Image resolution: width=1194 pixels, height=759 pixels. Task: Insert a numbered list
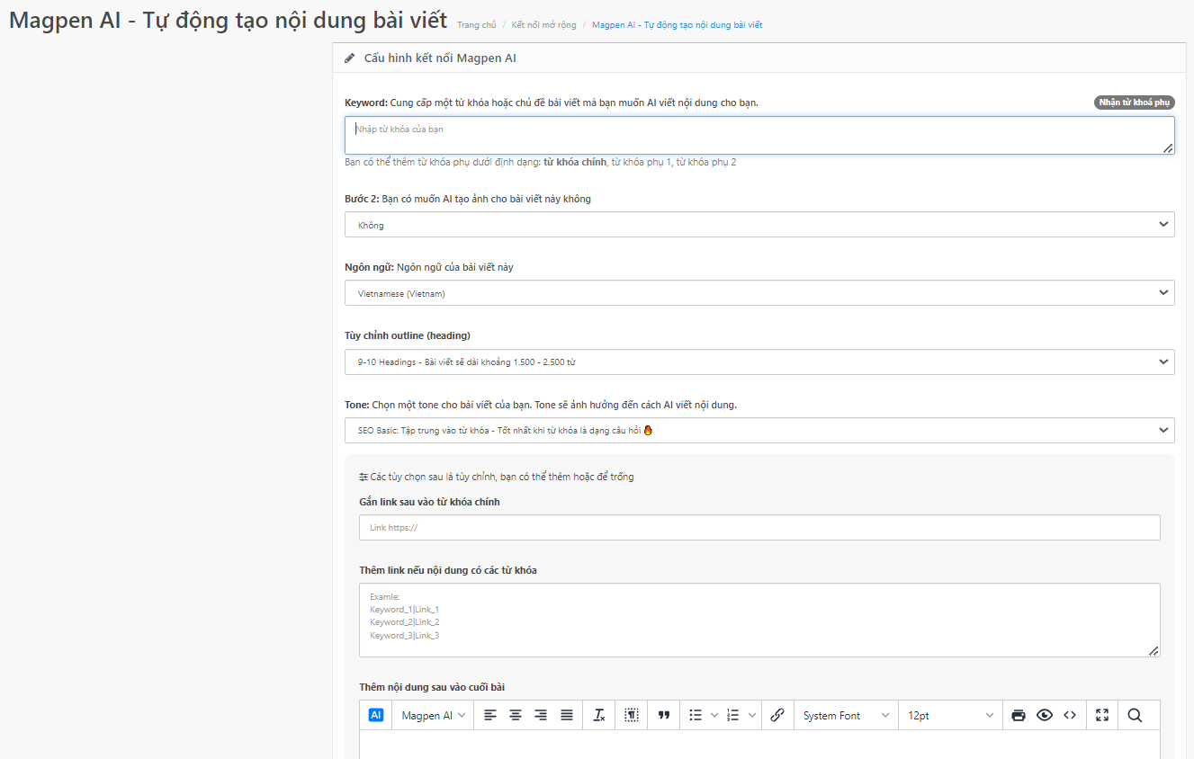click(x=733, y=715)
